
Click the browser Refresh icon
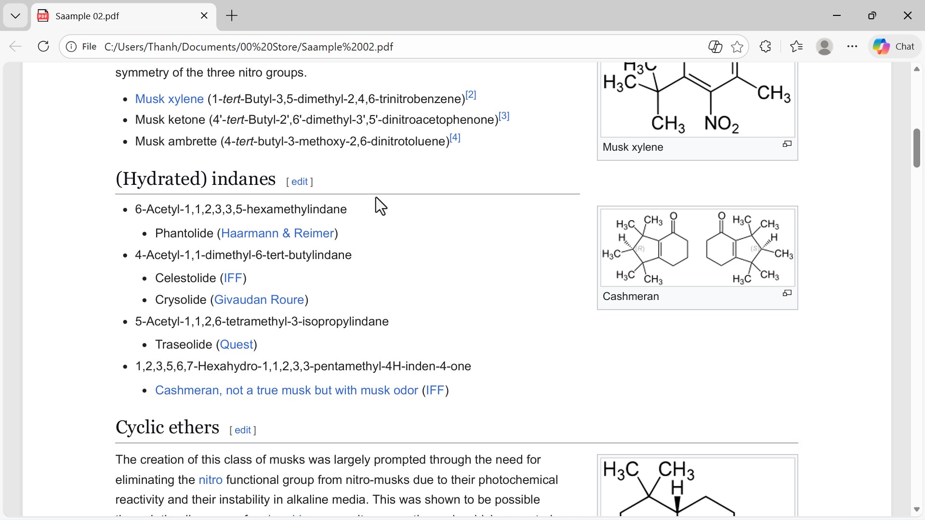(43, 46)
